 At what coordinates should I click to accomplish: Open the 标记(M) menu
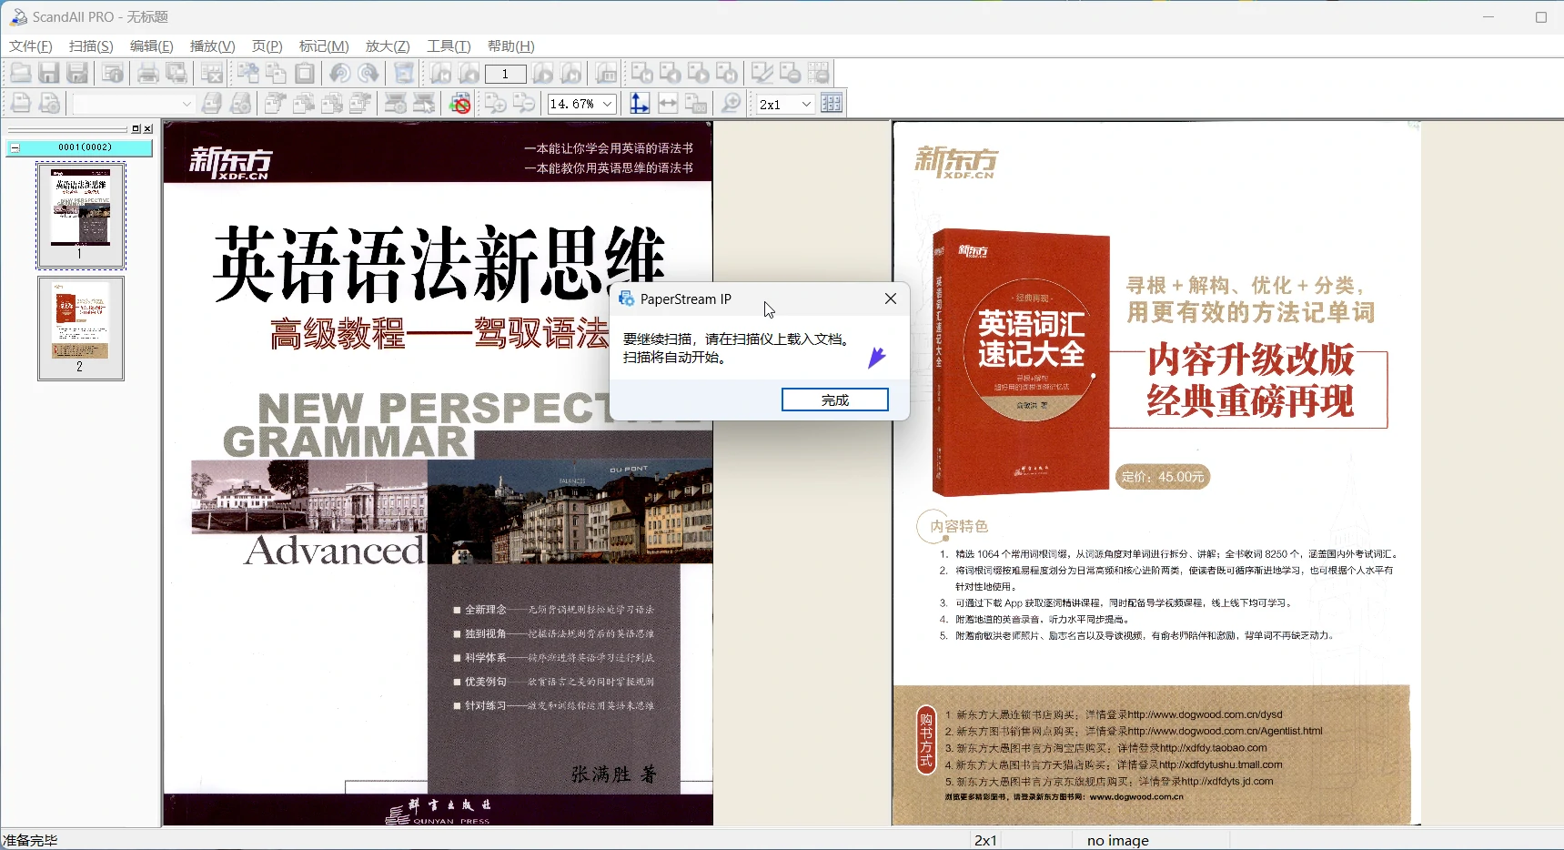[324, 46]
